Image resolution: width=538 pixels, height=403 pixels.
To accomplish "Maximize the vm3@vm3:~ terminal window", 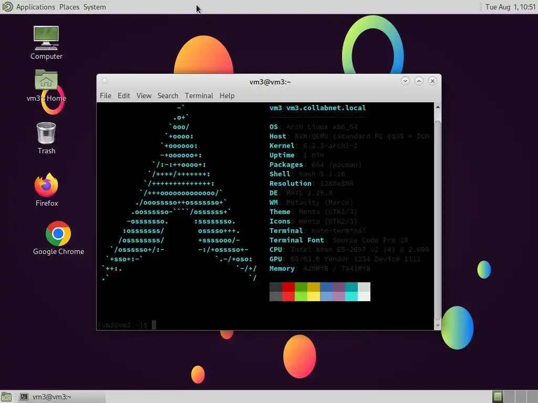I will coord(419,81).
